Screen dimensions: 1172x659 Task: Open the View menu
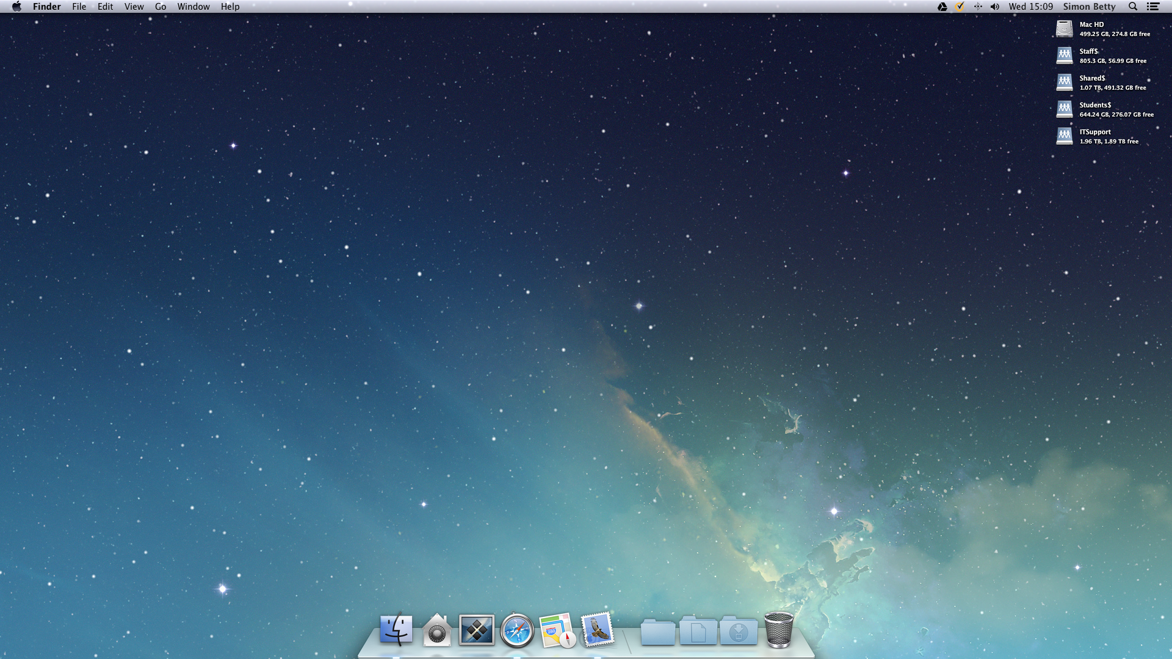(134, 7)
